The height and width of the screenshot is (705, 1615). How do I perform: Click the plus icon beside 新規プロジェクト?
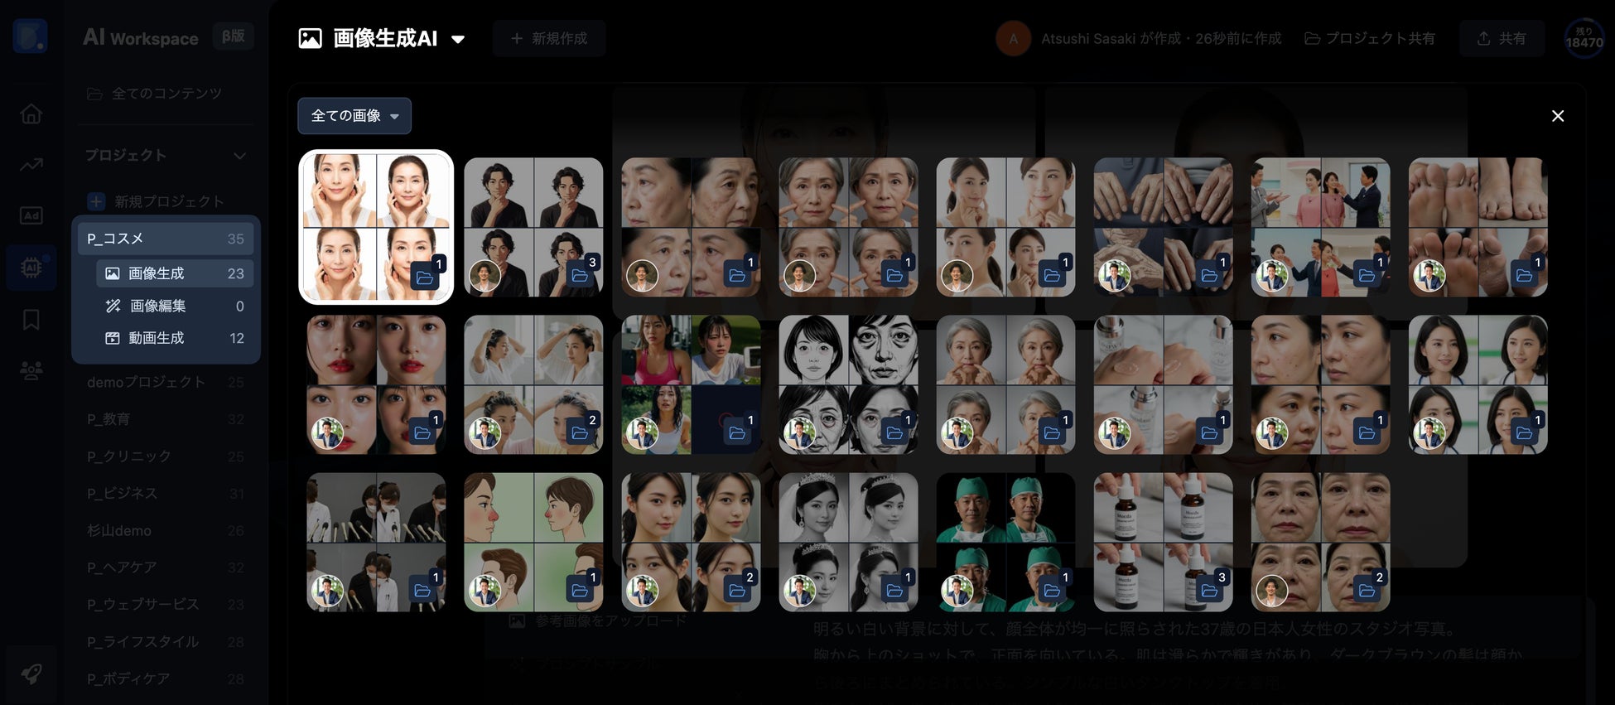click(96, 201)
